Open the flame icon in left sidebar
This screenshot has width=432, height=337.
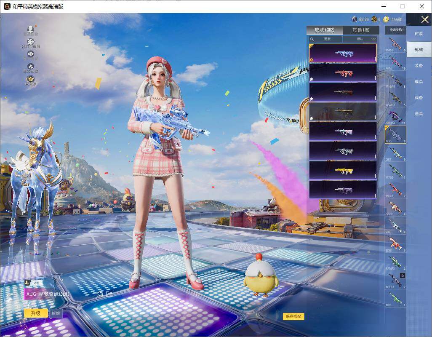(x=31, y=67)
